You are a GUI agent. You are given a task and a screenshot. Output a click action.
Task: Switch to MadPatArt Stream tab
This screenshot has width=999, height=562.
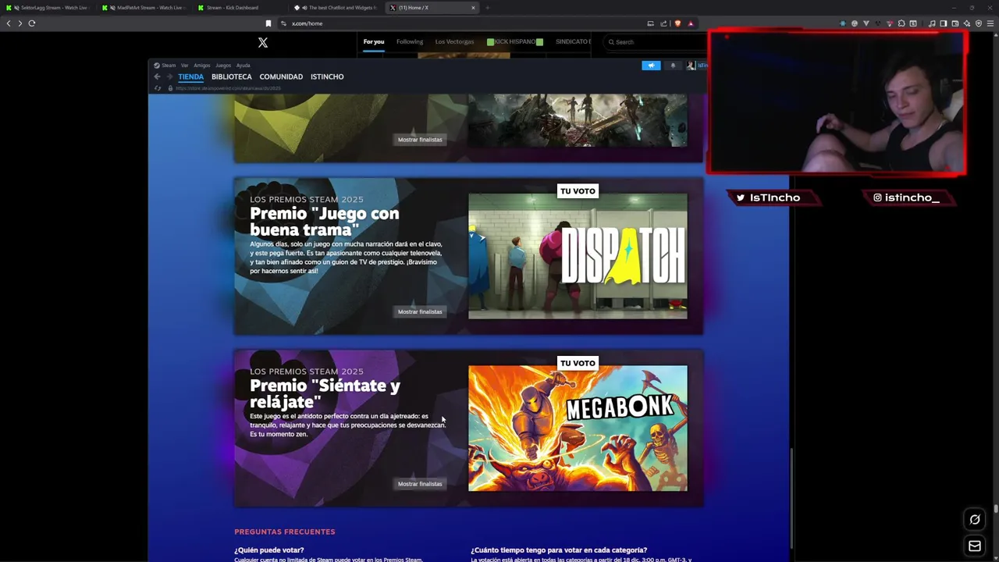tap(144, 8)
